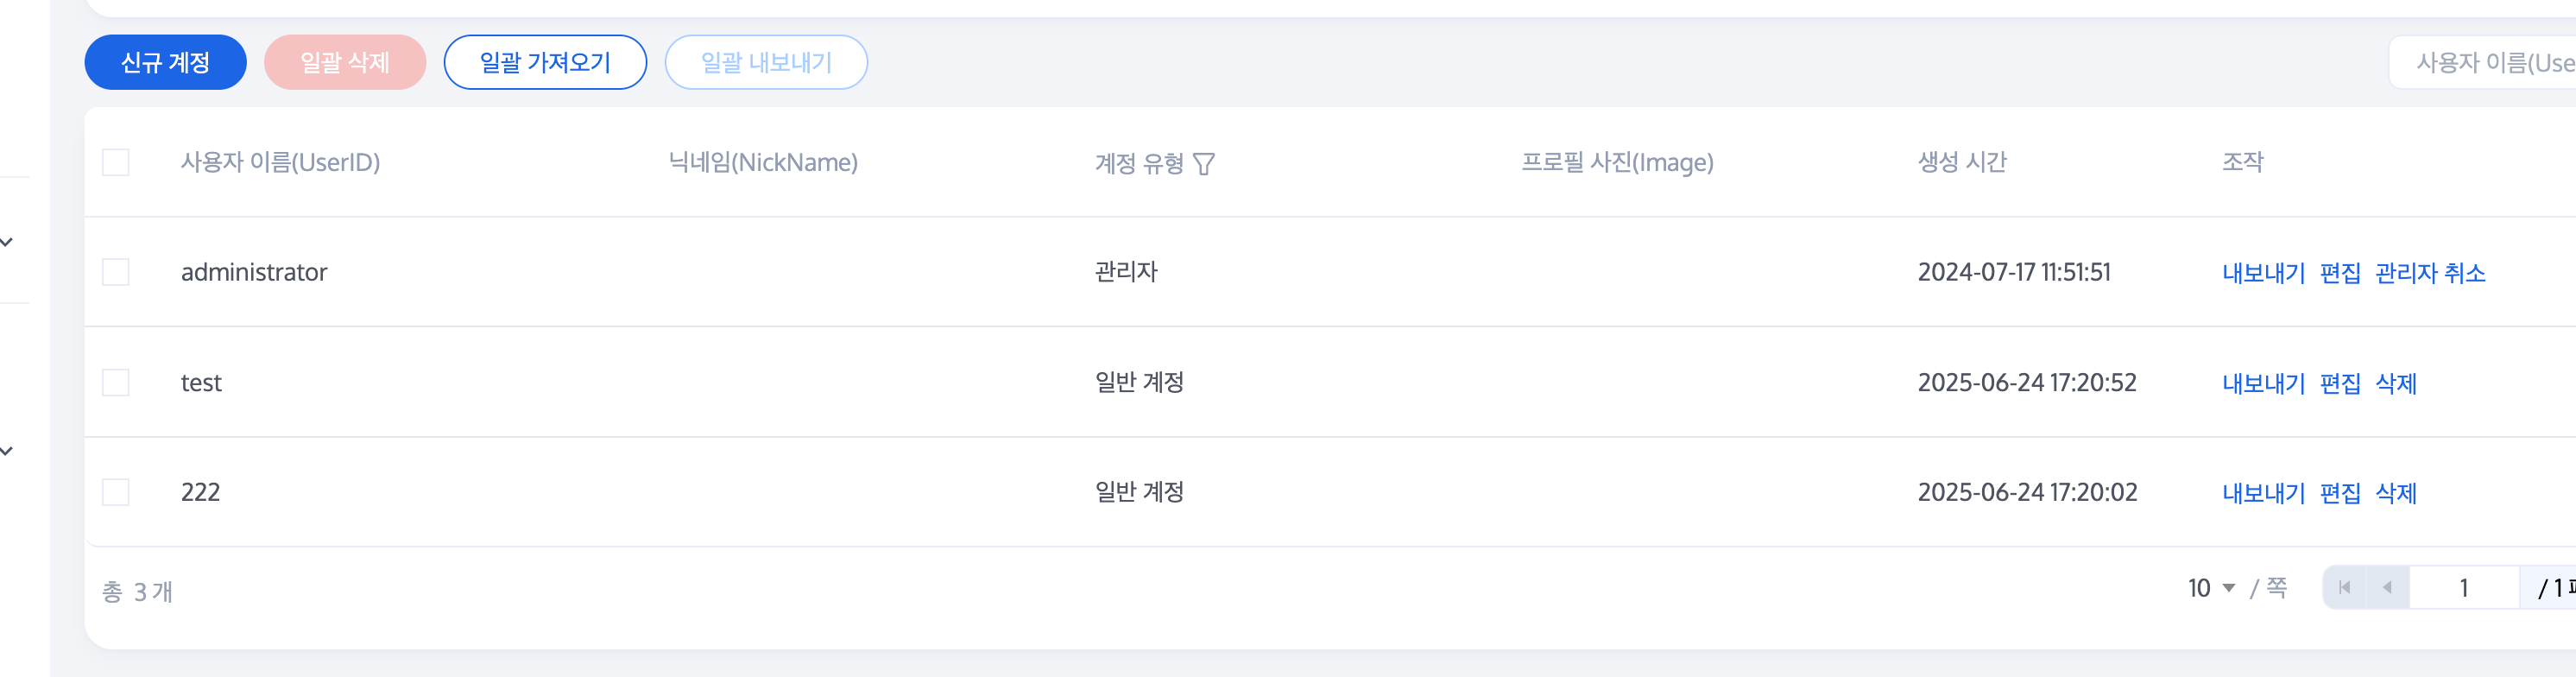This screenshot has height=677, width=2576.
Task: Click the page number input box
Action: [x=2464, y=587]
